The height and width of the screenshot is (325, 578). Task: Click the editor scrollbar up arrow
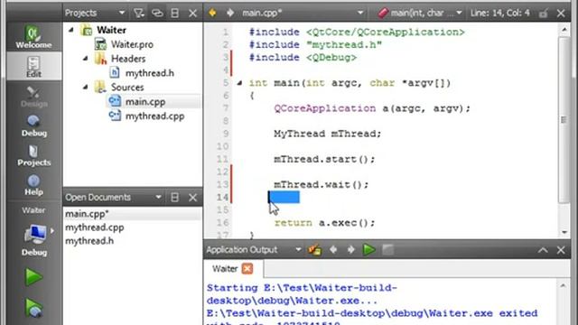564,29
